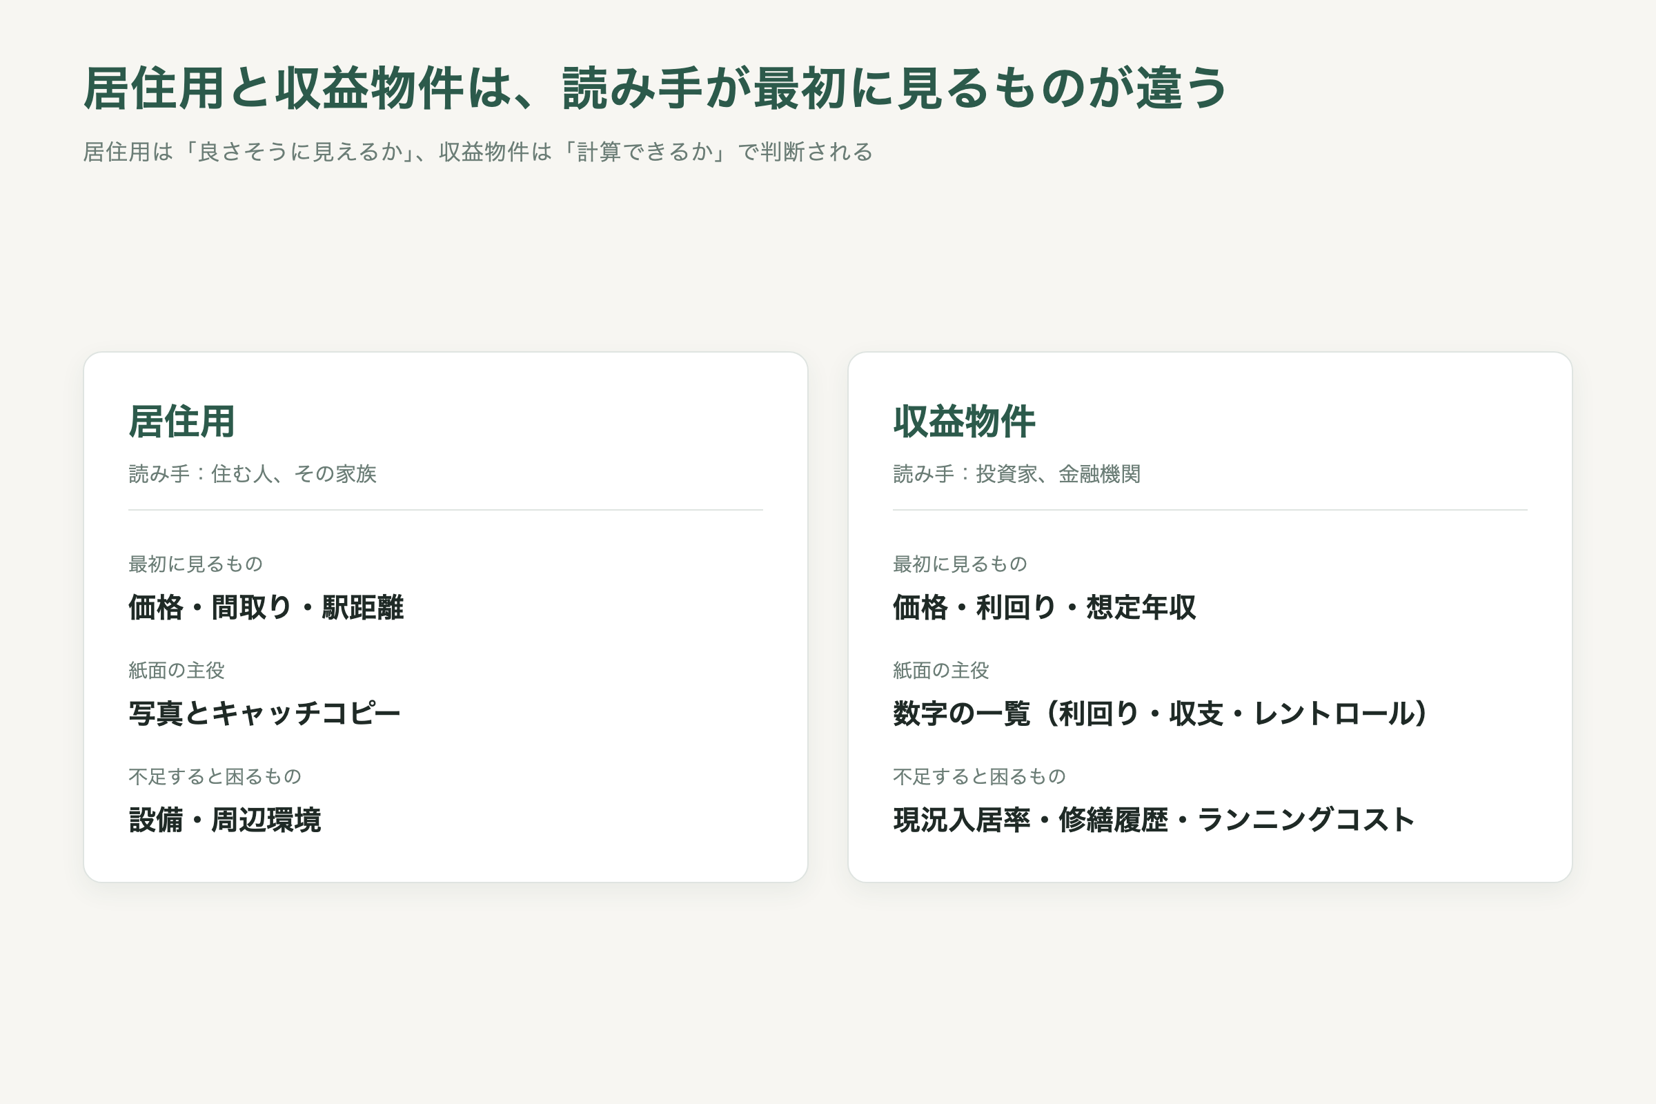Image resolution: width=1656 pixels, height=1104 pixels.
Task: Click 読み手：投資家、金融機関
Action: pos(1016,474)
